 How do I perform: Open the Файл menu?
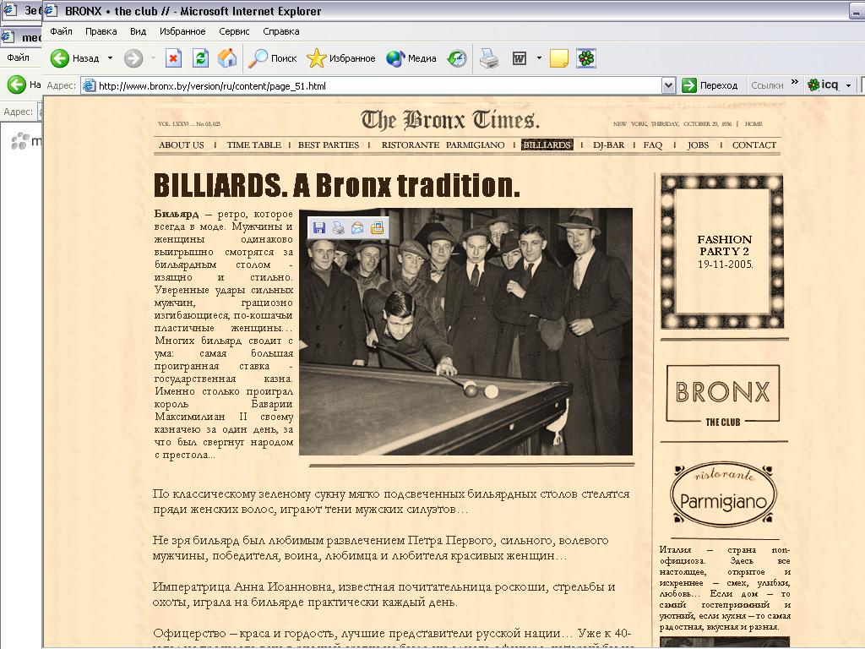[61, 31]
